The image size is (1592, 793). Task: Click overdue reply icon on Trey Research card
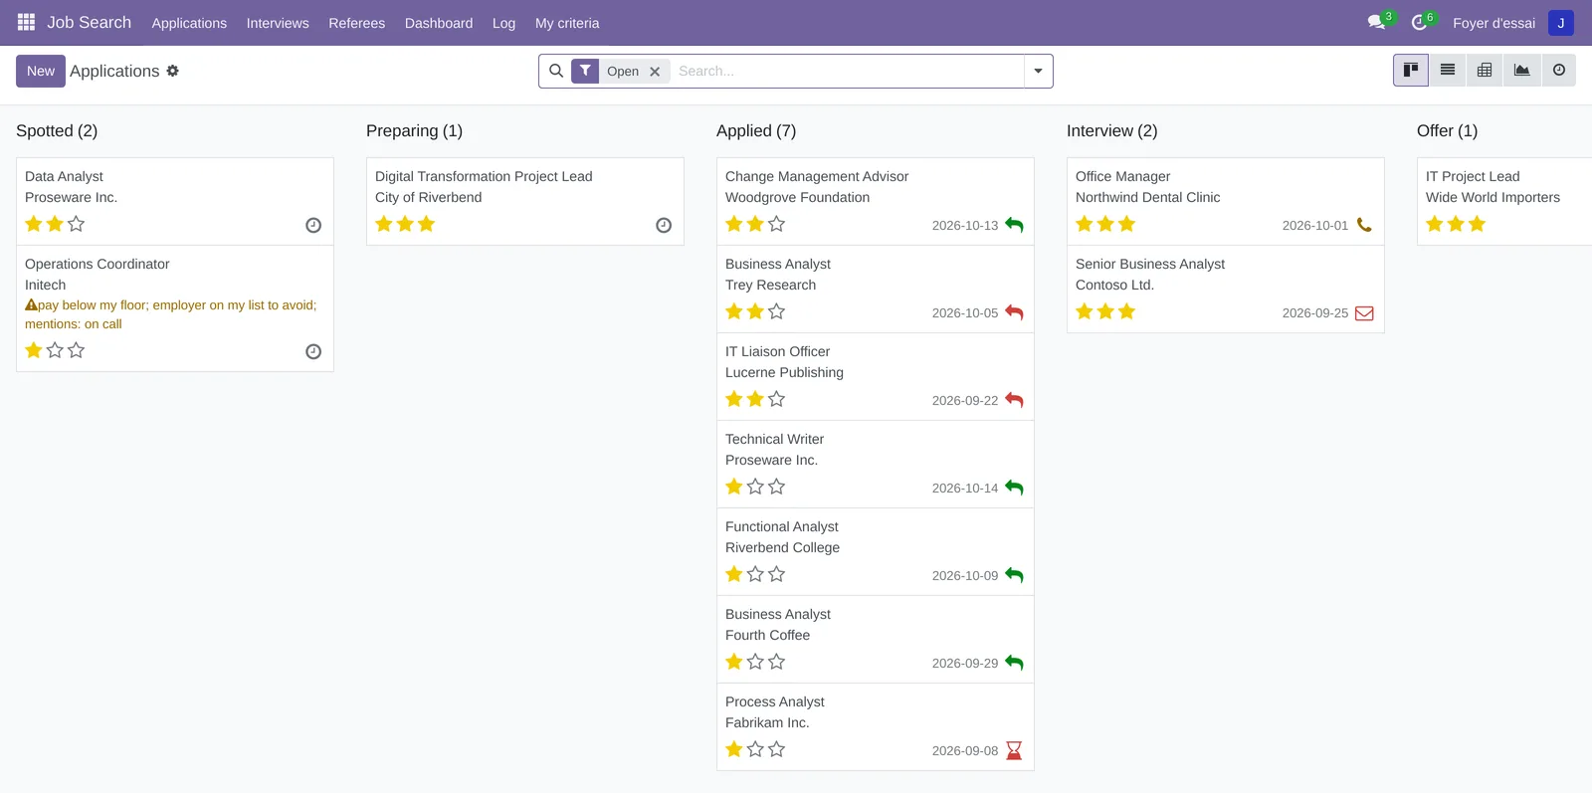tap(1014, 312)
